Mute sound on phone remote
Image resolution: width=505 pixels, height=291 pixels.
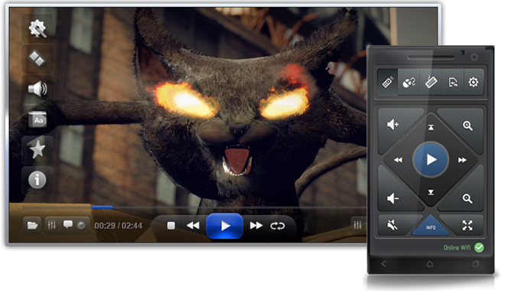[x=393, y=225]
